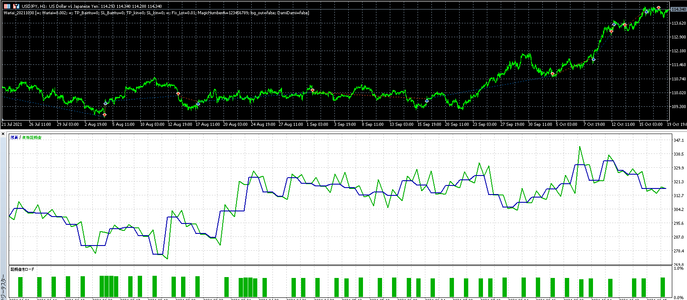Click the candlestick chart type icon in the title bar
Screen dimensions: 687x300
click(16, 6)
